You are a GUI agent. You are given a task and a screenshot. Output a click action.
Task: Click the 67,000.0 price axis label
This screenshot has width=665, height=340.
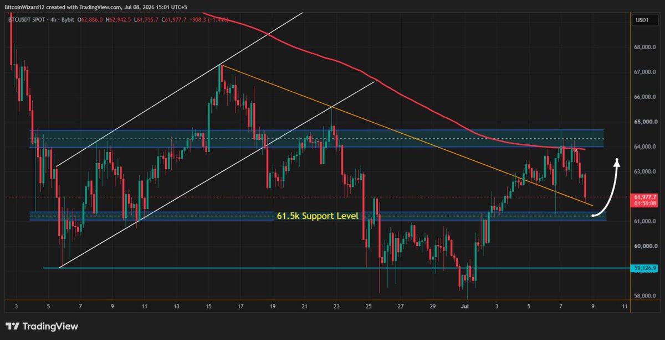(646, 72)
